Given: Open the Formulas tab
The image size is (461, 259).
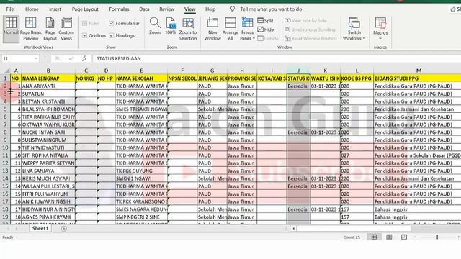Looking at the screenshot, I should pyautogui.click(x=119, y=9).
